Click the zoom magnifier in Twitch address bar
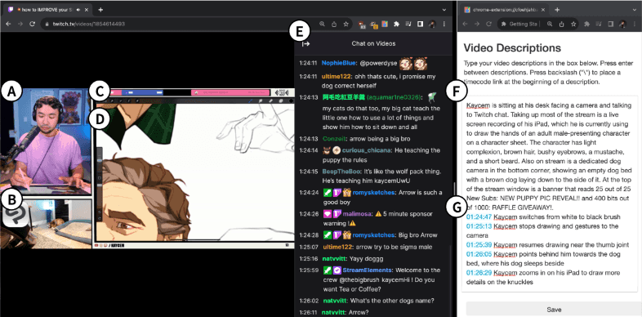This screenshot has height=317, width=642. click(x=323, y=25)
